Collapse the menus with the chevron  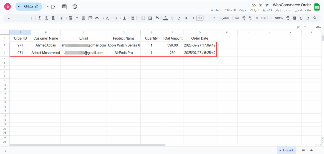[x=9, y=18]
